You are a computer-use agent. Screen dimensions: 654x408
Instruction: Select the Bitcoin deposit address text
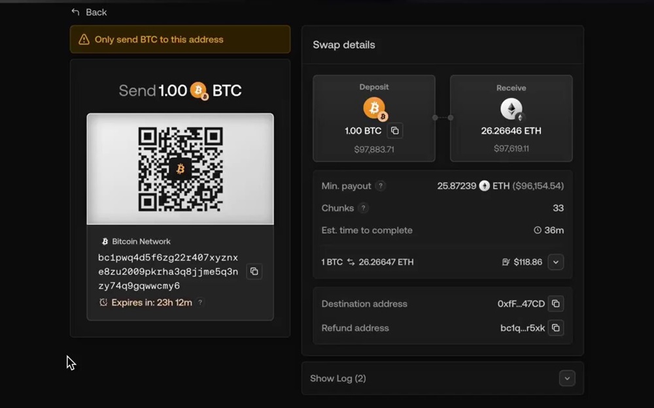coord(168,272)
